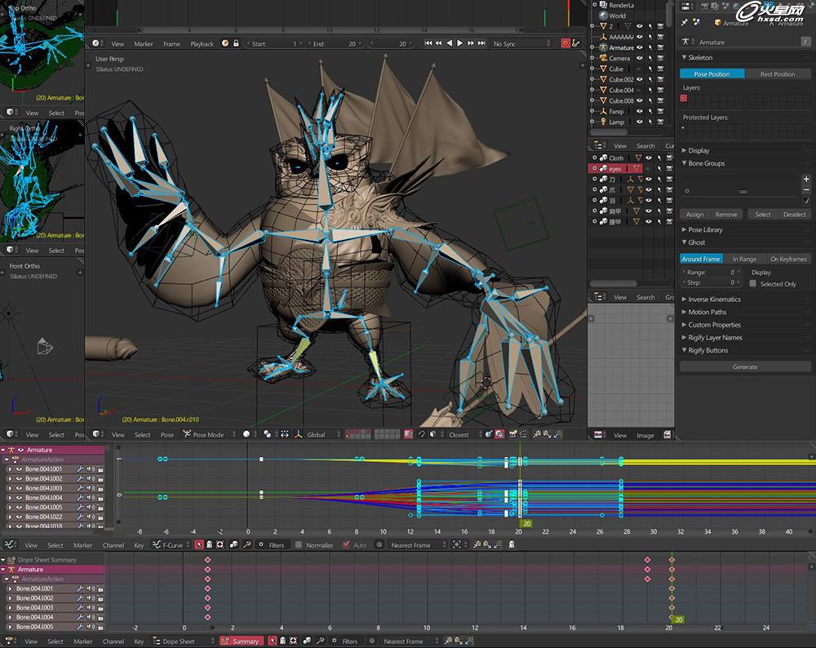Select the Around Frame ghost option
This screenshot has width=816, height=648.
click(701, 259)
